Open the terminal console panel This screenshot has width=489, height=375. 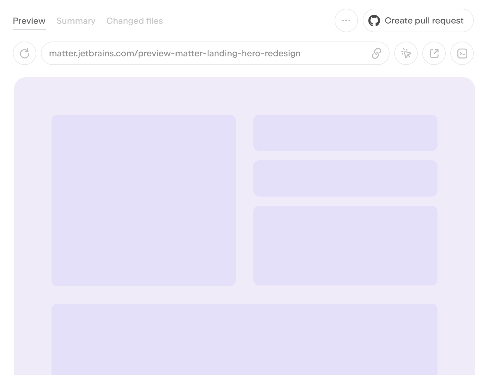[462, 54]
